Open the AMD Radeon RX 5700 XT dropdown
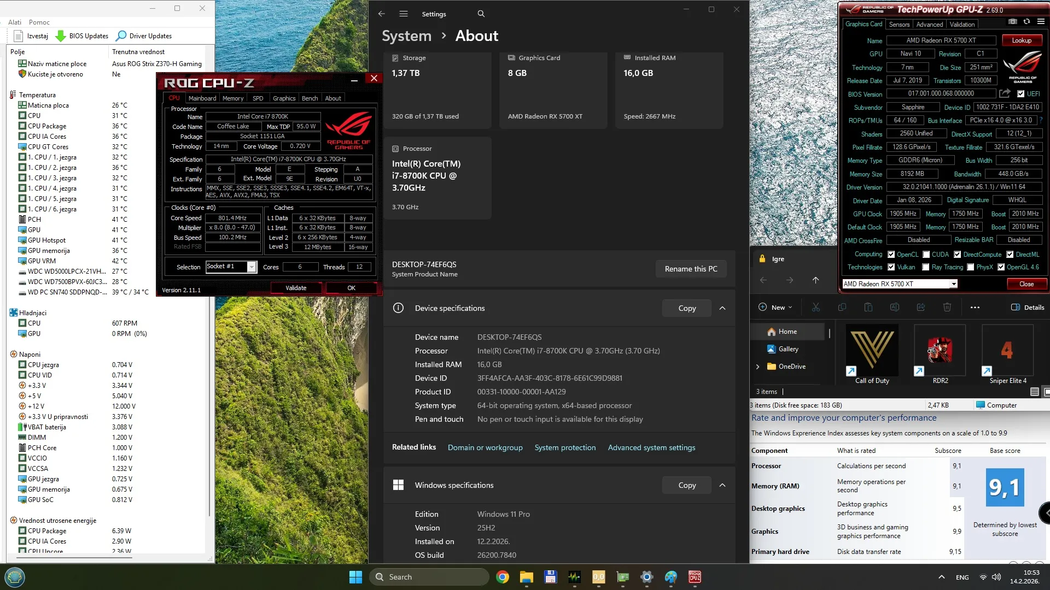Screen dimensions: 1050x590 953,284
